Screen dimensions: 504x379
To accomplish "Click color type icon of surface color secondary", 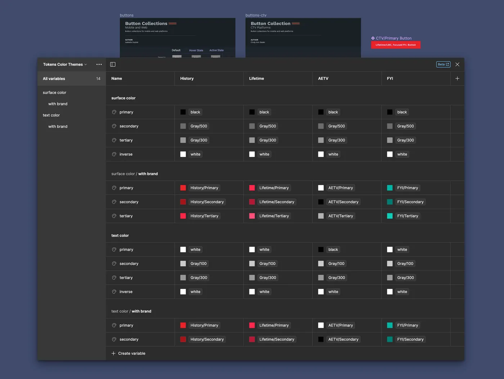I will (114, 126).
